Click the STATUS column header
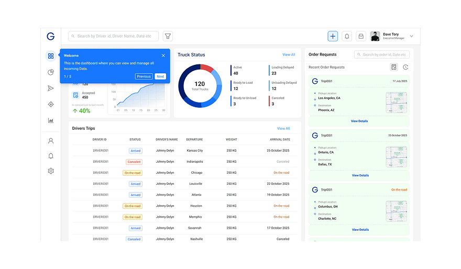461x269 pixels. (135, 140)
